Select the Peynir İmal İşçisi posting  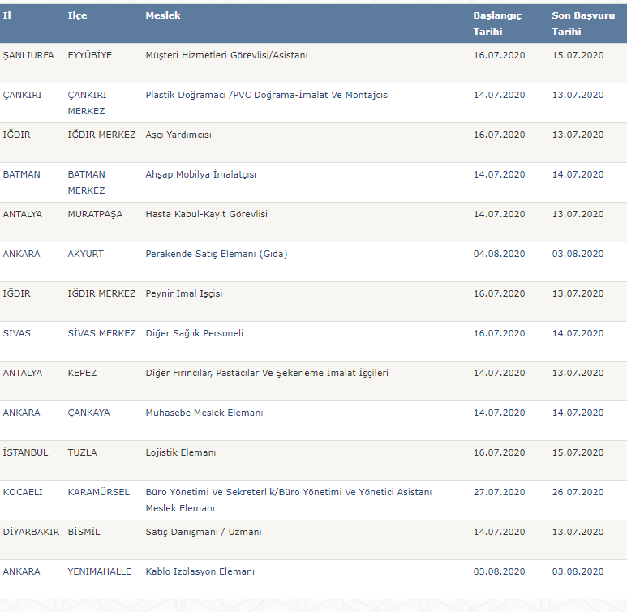[183, 293]
